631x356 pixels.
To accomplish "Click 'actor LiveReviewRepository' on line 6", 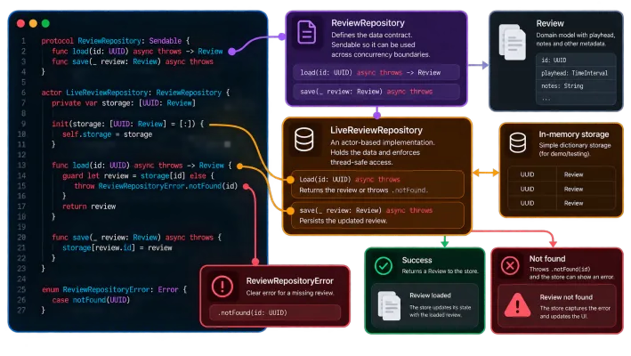I will click(x=135, y=93).
